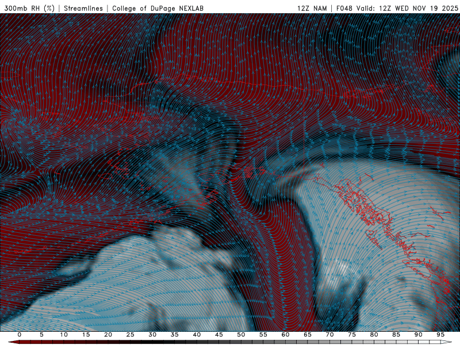Click the 'Streamlines' label in header
The width and height of the screenshot is (460, 345).
coord(83,9)
